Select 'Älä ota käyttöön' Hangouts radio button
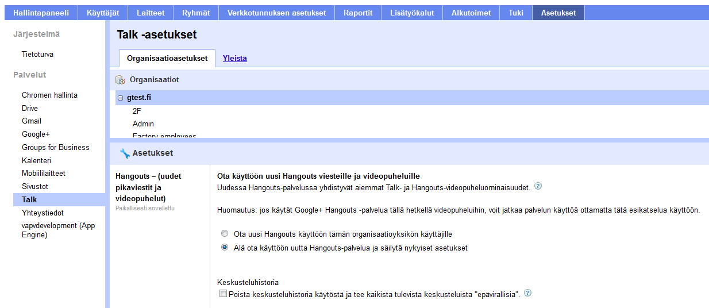Image resolution: width=709 pixels, height=308 pixels. tap(225, 248)
